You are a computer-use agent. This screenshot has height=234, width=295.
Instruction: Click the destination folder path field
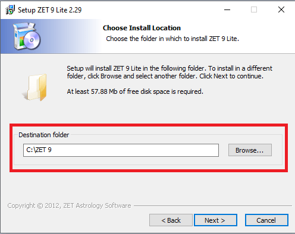pos(121,150)
